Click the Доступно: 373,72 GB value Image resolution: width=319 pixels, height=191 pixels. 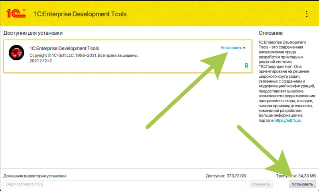226,176
